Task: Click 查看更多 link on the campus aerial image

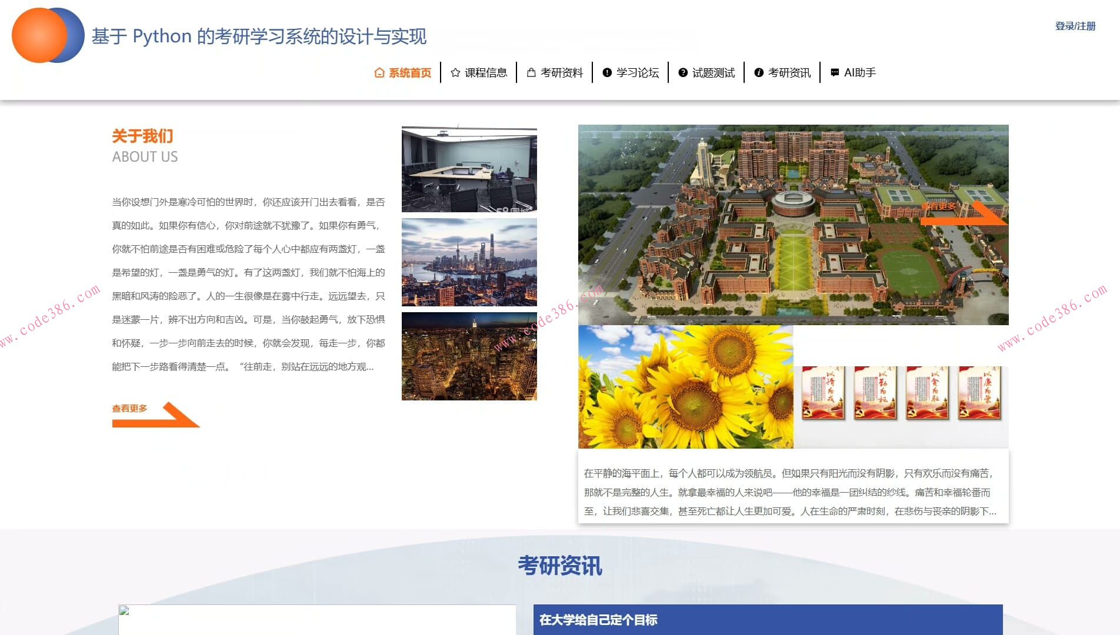Action: click(x=938, y=206)
